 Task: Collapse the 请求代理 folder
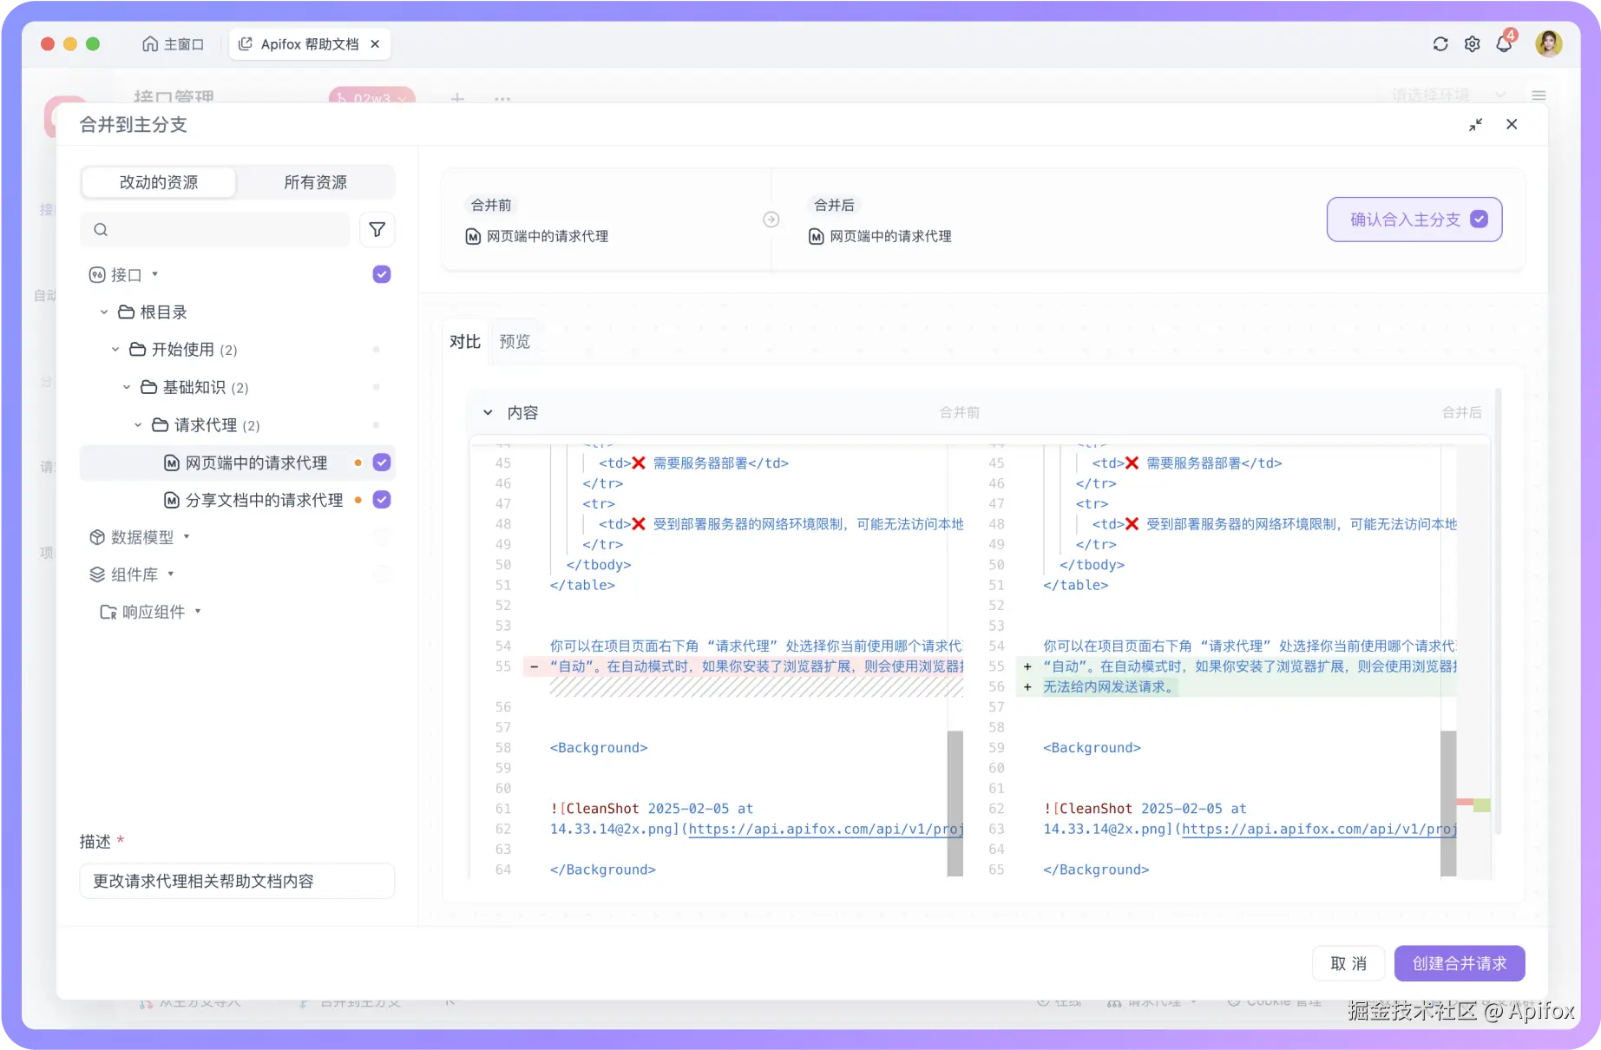click(x=136, y=424)
